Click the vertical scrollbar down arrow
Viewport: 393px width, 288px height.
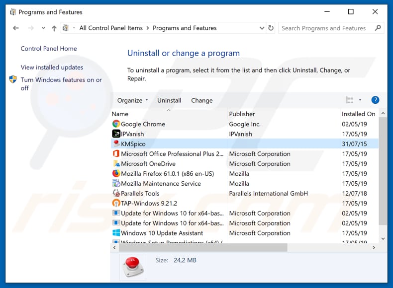pos(383,239)
